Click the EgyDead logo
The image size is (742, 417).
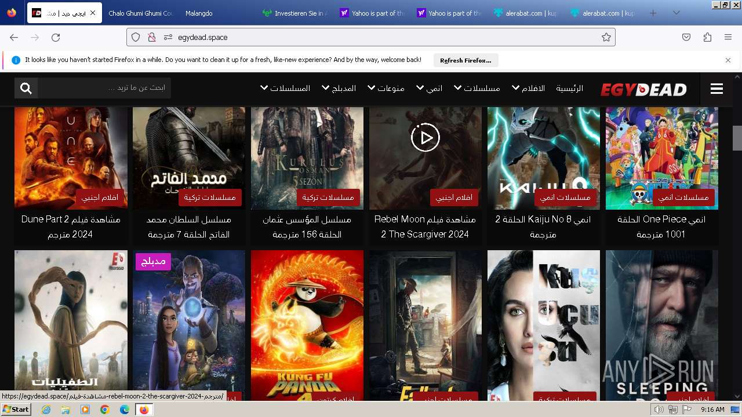(x=643, y=89)
